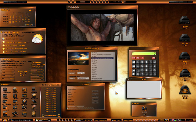Open the Run command icon
The image size is (196, 122).
pyautogui.click(x=24, y=113)
